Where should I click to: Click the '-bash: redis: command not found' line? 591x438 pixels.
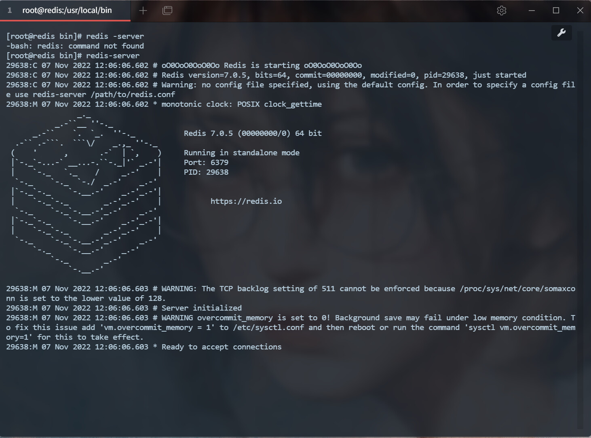point(75,46)
